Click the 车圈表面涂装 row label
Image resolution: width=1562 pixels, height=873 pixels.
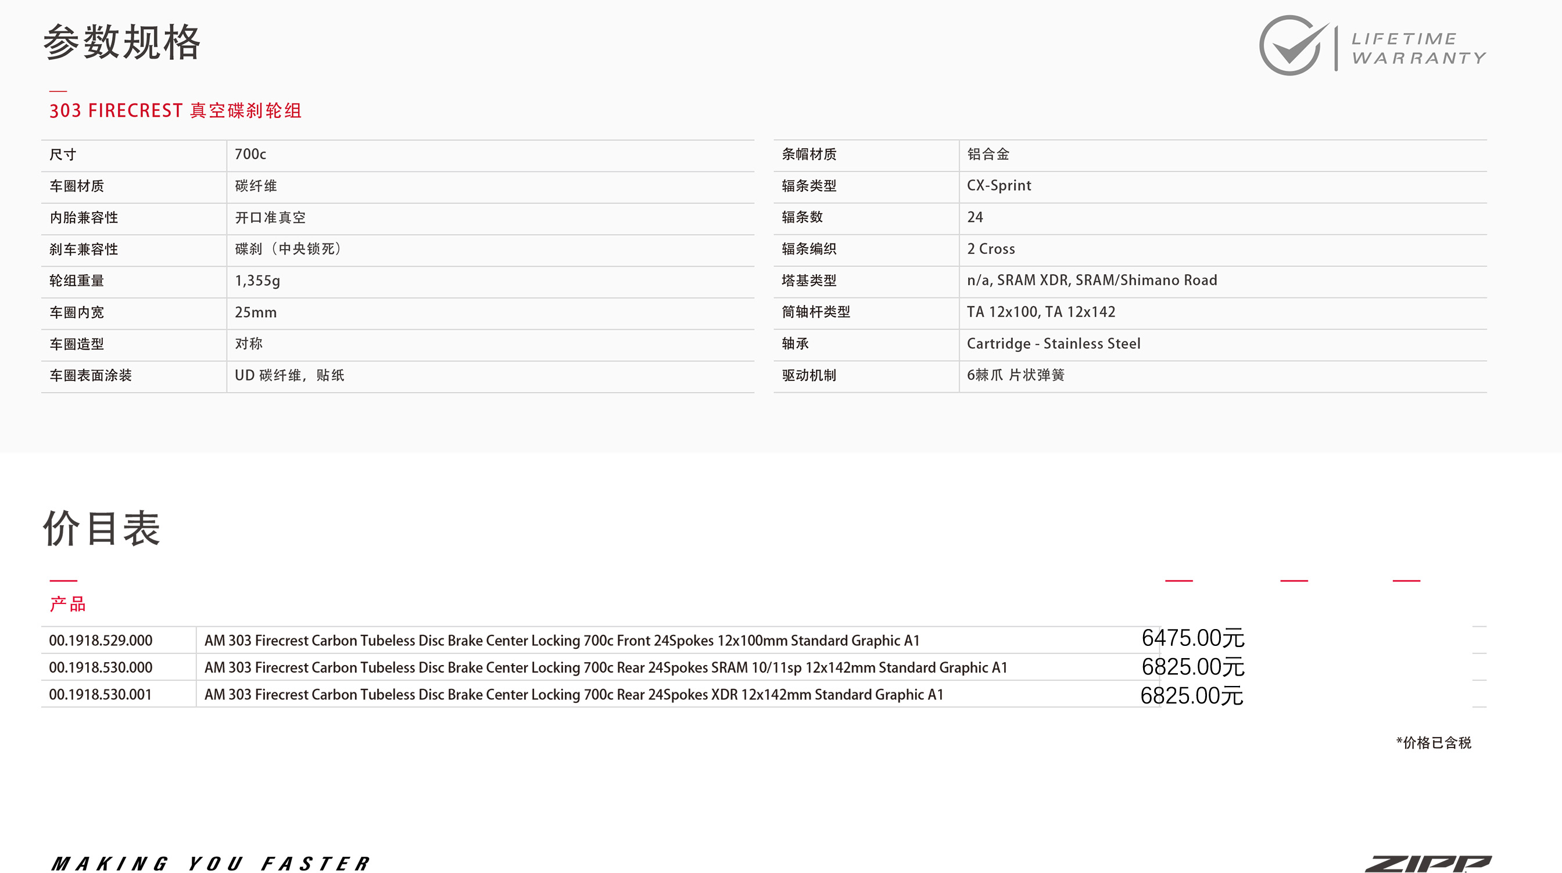(x=91, y=375)
